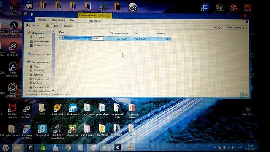This screenshot has width=270, height=152.
Task: Open the VID_202001 video file on desktop
Action: click(x=248, y=111)
